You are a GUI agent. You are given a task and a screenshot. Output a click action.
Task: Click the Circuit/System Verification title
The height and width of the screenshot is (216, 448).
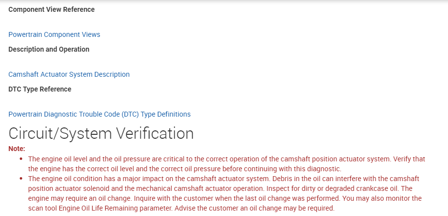point(101,133)
